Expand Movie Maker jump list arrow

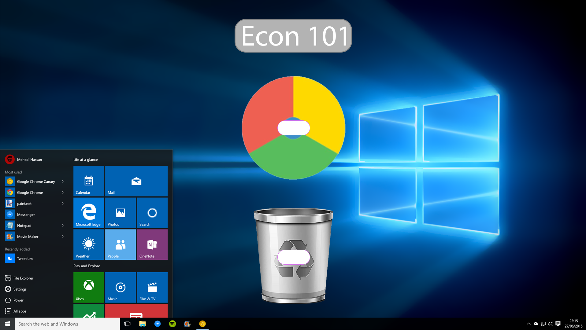coord(63,237)
